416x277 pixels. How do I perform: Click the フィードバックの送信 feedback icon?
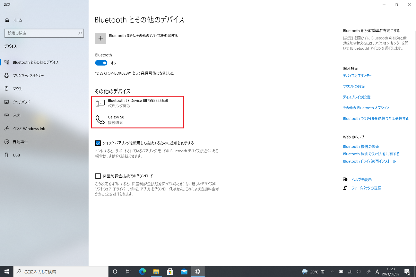345,188
